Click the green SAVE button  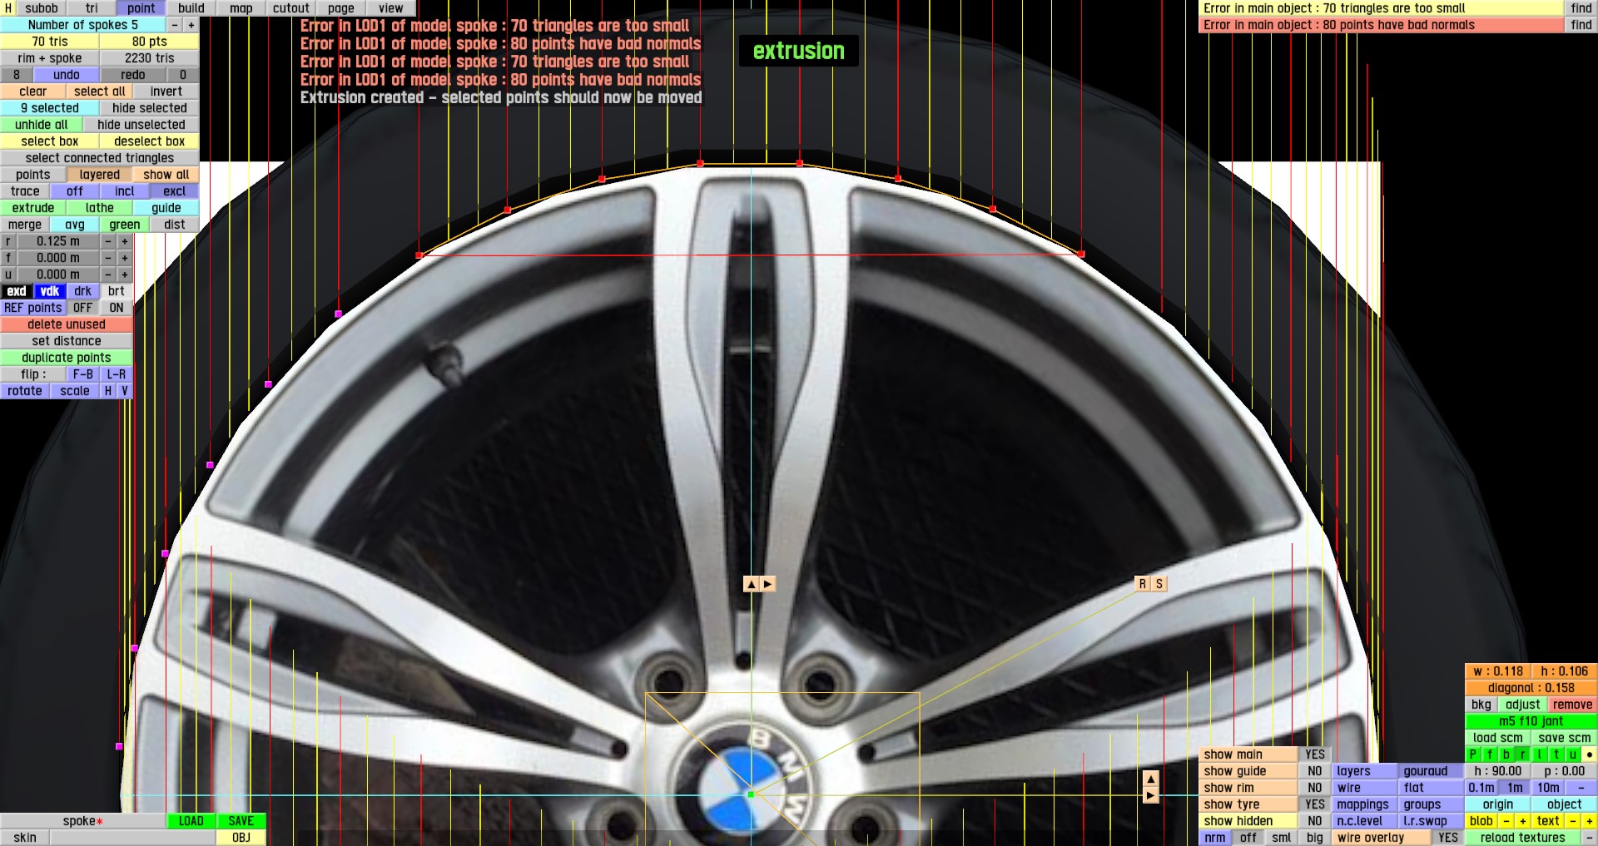241,821
